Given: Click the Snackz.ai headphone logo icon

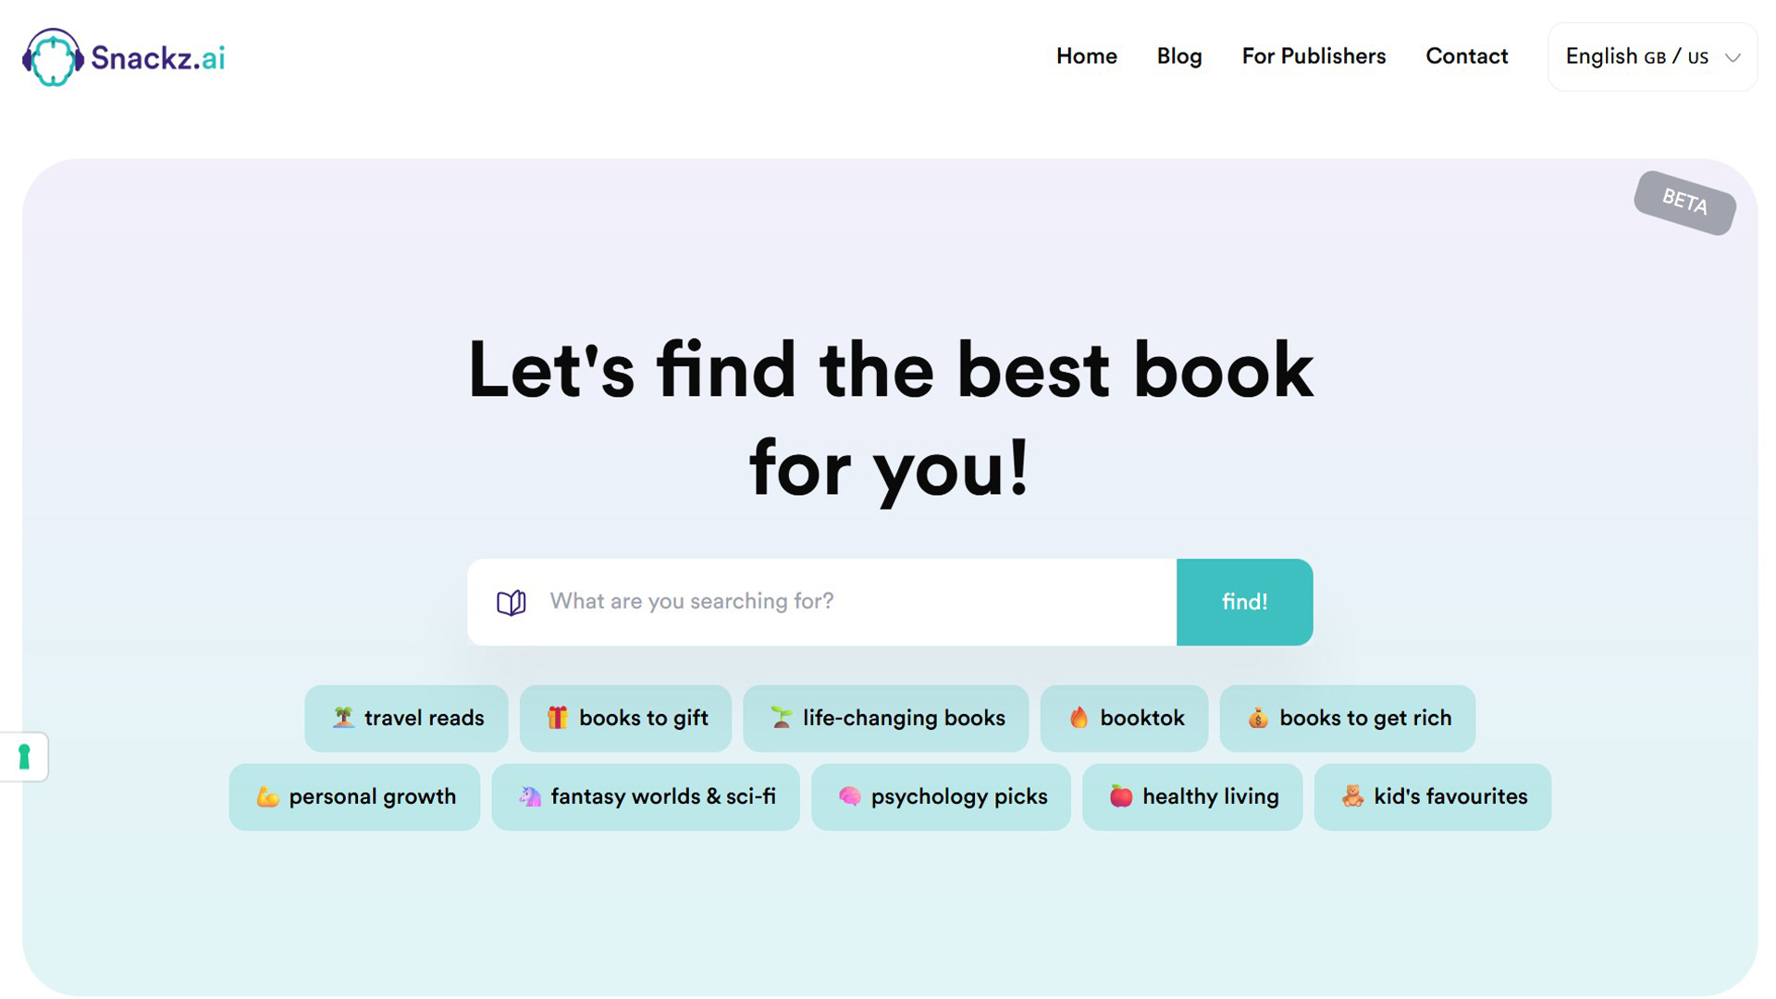Looking at the screenshot, I should [53, 57].
